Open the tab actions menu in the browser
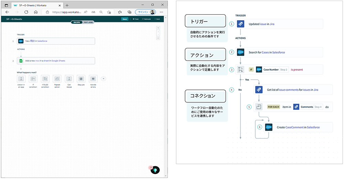Image resolution: width=344 pixels, height=179 pixels. click(x=6, y=5)
